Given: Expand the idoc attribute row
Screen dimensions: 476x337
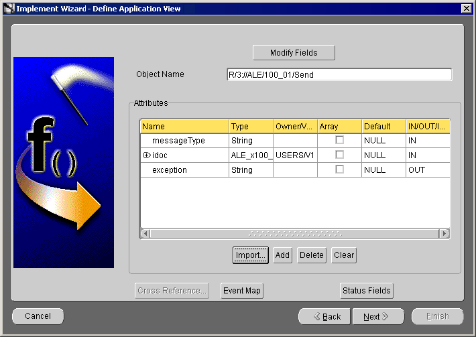Looking at the screenshot, I should (147, 155).
